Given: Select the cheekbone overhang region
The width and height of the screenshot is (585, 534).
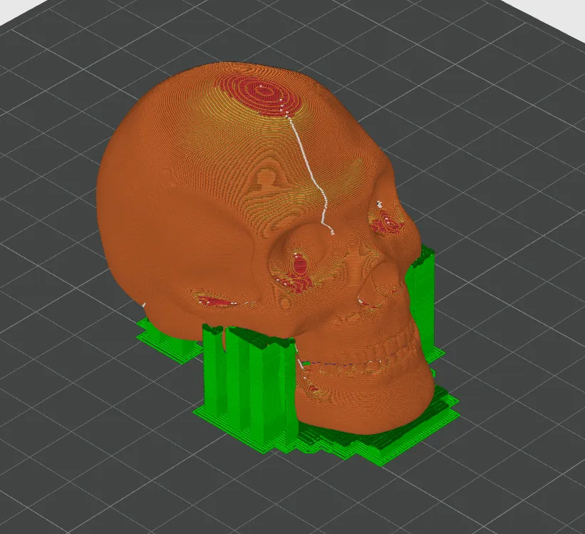Looking at the screenshot, I should tap(214, 303).
